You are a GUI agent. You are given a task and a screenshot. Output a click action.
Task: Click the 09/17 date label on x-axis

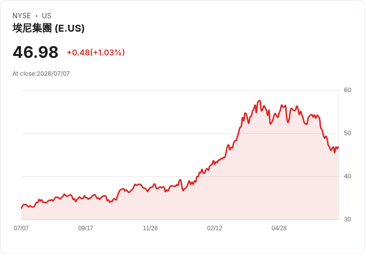(86, 228)
